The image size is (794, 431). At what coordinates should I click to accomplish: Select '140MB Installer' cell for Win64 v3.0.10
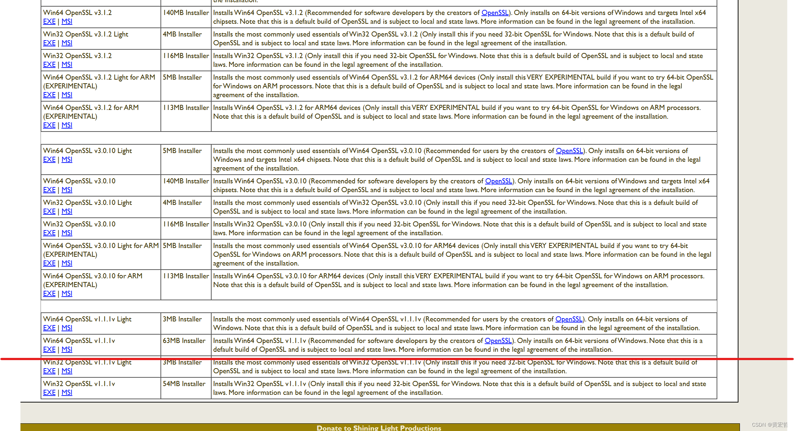pyautogui.click(x=186, y=186)
